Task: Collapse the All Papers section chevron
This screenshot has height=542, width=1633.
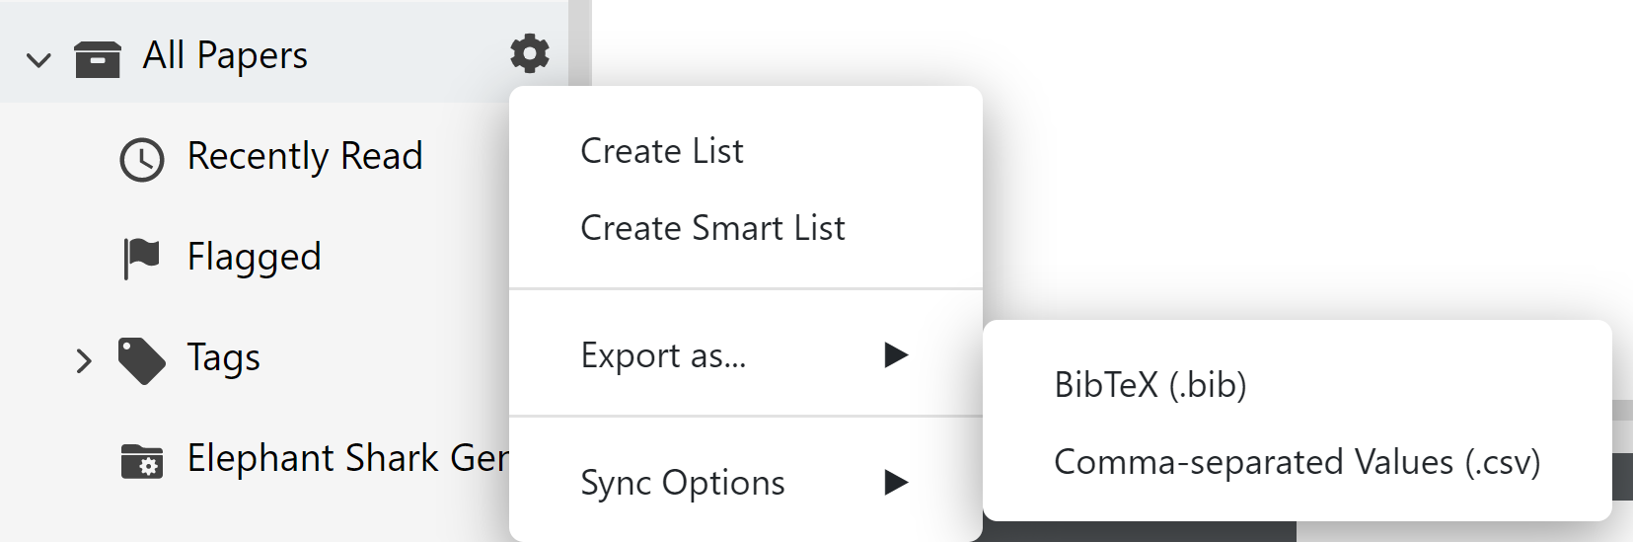Action: click(38, 60)
